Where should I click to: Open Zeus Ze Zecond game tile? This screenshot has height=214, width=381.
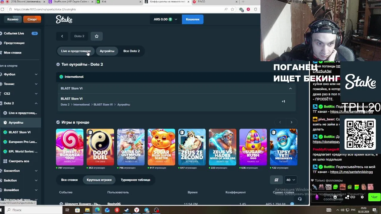[x=192, y=147]
